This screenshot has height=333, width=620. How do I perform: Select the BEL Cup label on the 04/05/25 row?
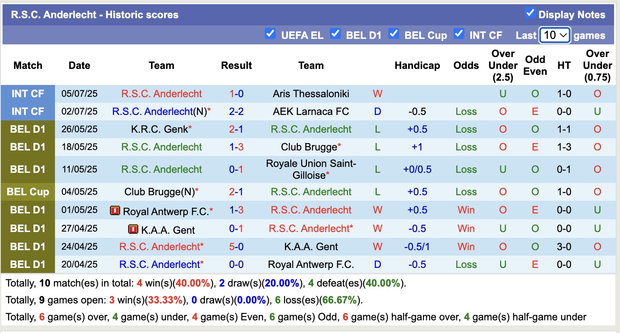tap(28, 192)
